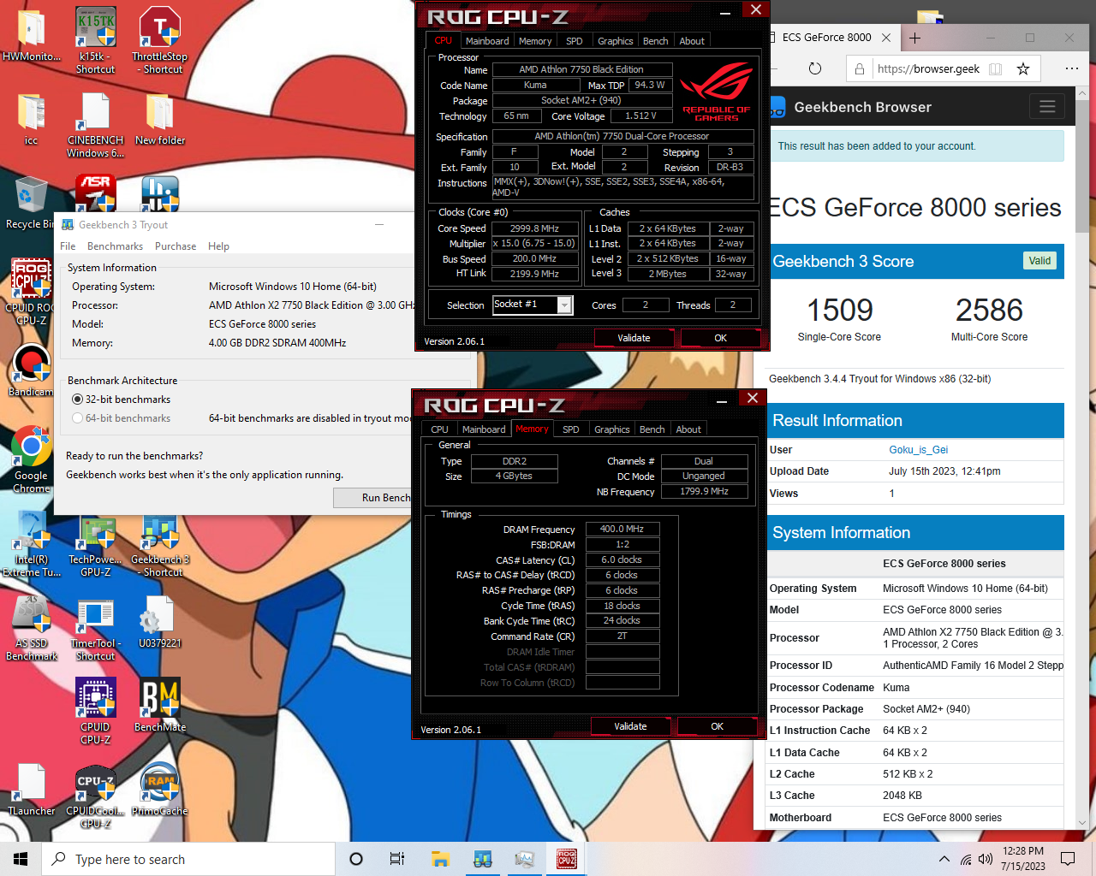
Task: Select the 32-bit benchmarks radio button
Action: [78, 400]
